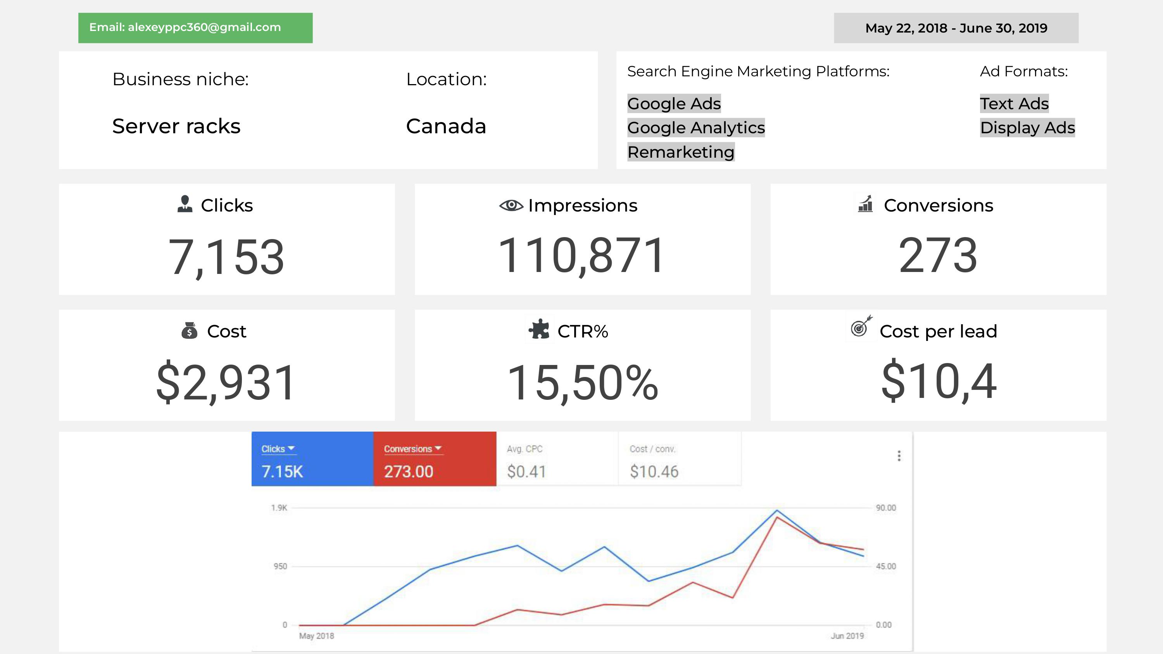This screenshot has width=1163, height=654.
Task: Click the Text Ads format label
Action: [x=1014, y=104]
